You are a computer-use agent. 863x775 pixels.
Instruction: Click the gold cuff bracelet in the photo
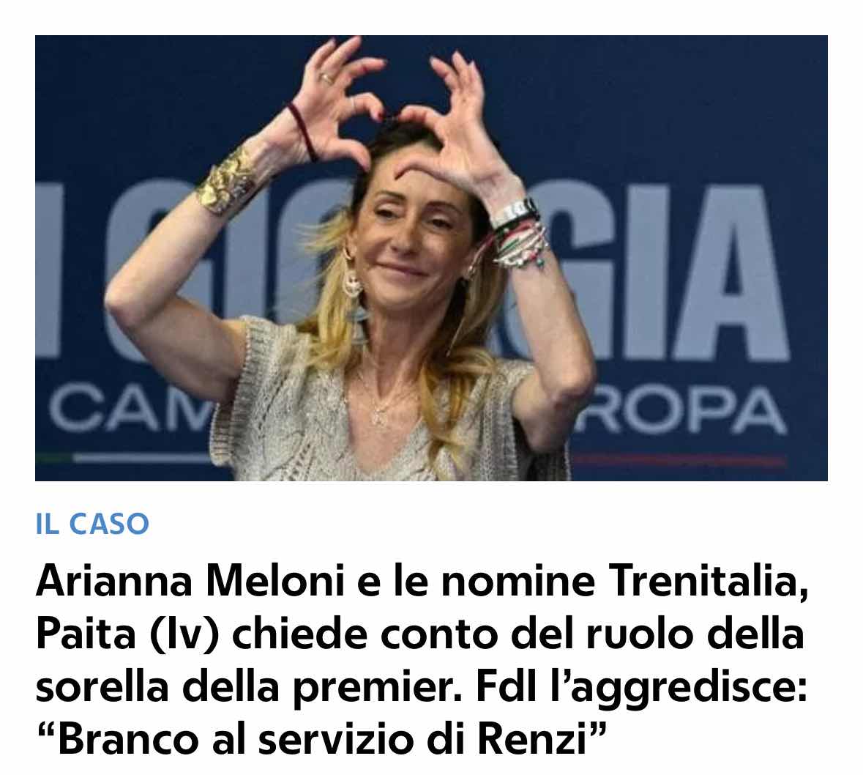click(x=227, y=181)
